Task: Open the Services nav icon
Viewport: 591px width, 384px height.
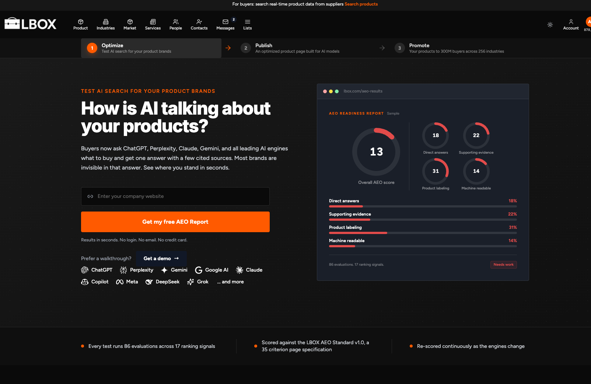Action: click(x=153, y=22)
